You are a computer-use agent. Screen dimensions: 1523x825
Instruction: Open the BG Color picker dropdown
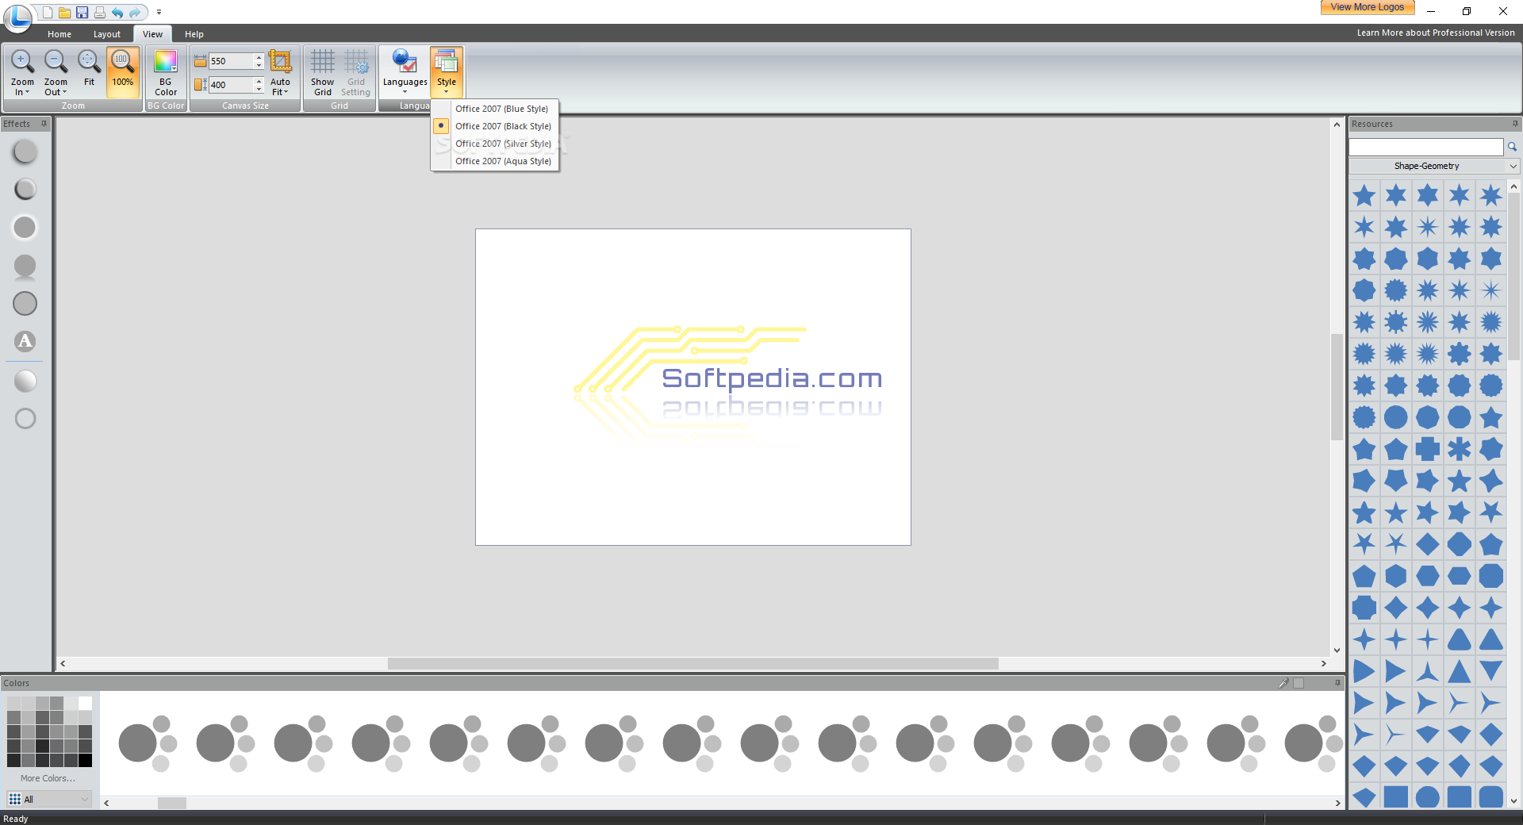[x=166, y=72]
